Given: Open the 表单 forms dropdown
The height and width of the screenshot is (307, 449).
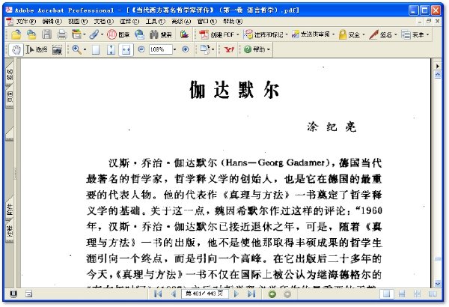Looking at the screenshot, I should point(415,34).
